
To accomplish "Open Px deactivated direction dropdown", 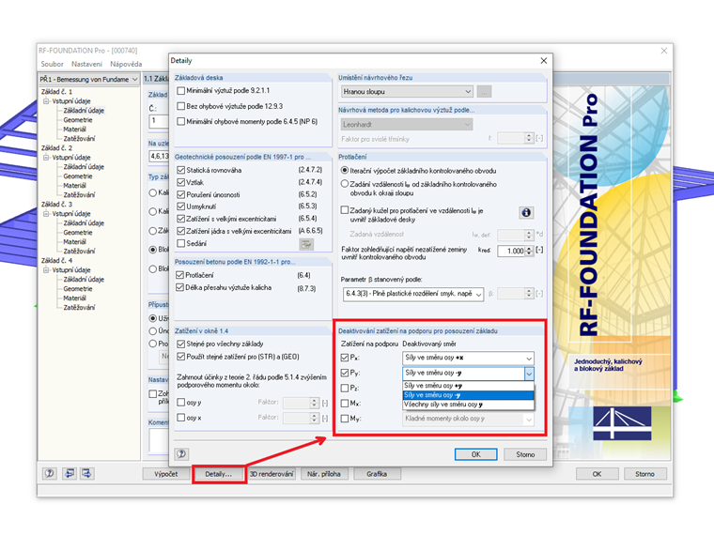I will coord(468,358).
